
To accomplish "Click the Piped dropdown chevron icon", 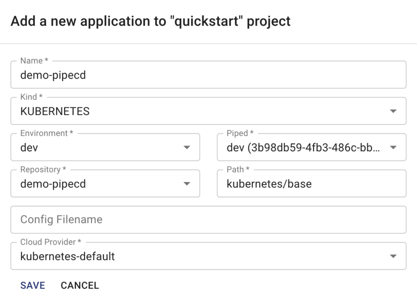I will (394, 147).
